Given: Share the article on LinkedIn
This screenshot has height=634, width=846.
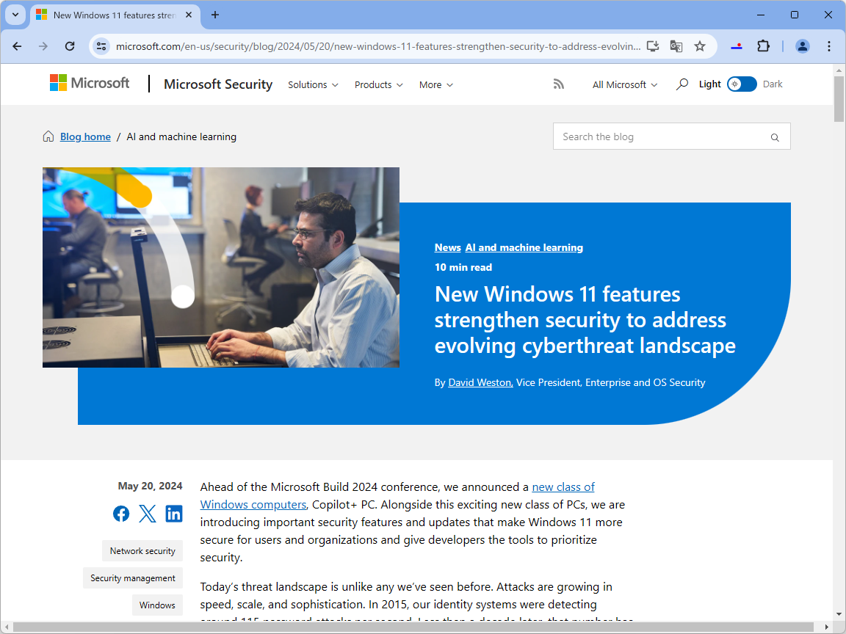Looking at the screenshot, I should point(174,513).
